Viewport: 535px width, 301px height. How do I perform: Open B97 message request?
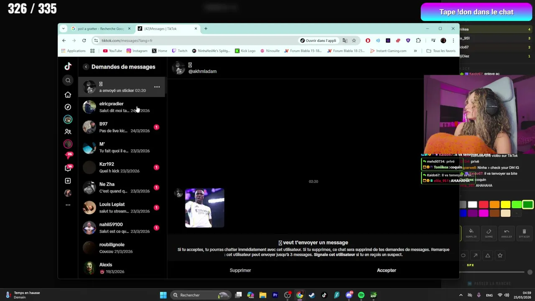point(122,127)
